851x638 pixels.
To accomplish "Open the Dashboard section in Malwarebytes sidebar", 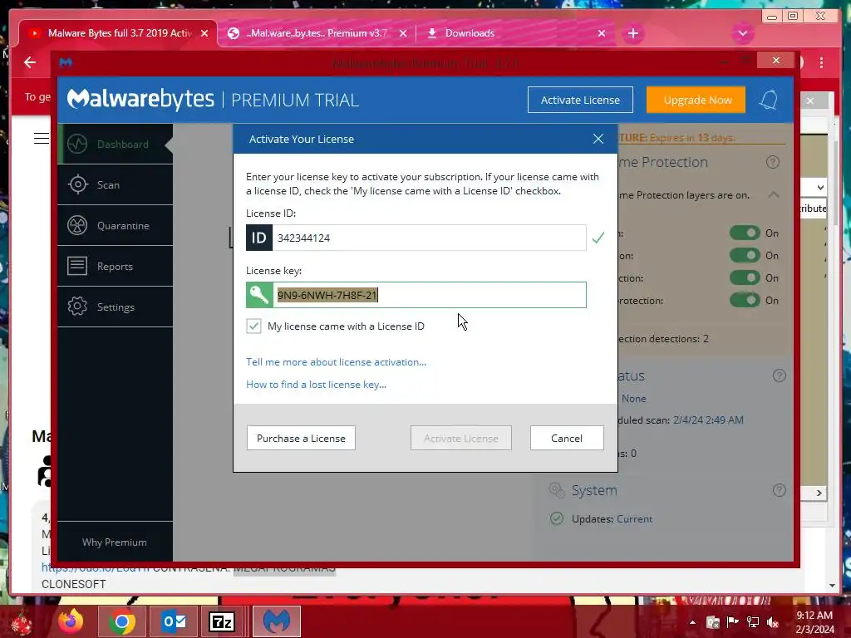I will point(115,145).
